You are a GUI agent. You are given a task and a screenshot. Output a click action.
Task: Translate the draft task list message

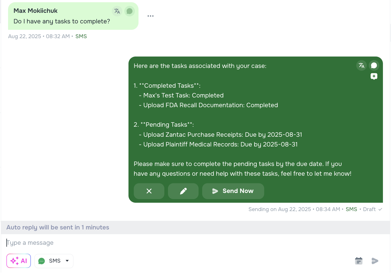coord(361,65)
